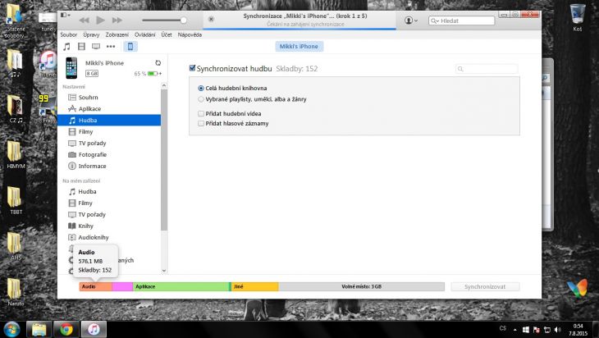Focus the Hledat search field
The image size is (599, 338).
[x=461, y=21]
